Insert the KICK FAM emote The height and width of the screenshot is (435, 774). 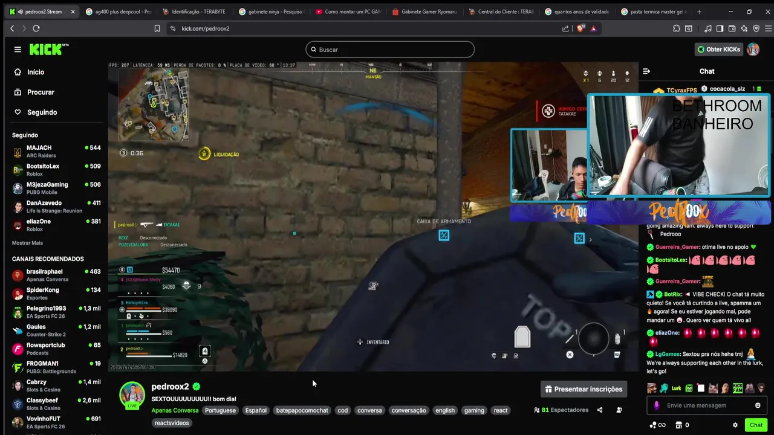tap(738, 388)
